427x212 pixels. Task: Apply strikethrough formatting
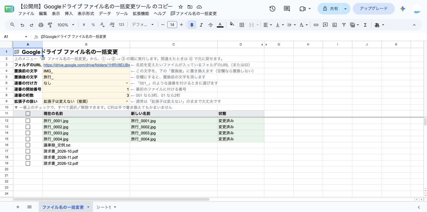coord(211,25)
